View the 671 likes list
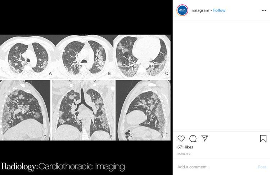 click(x=185, y=147)
